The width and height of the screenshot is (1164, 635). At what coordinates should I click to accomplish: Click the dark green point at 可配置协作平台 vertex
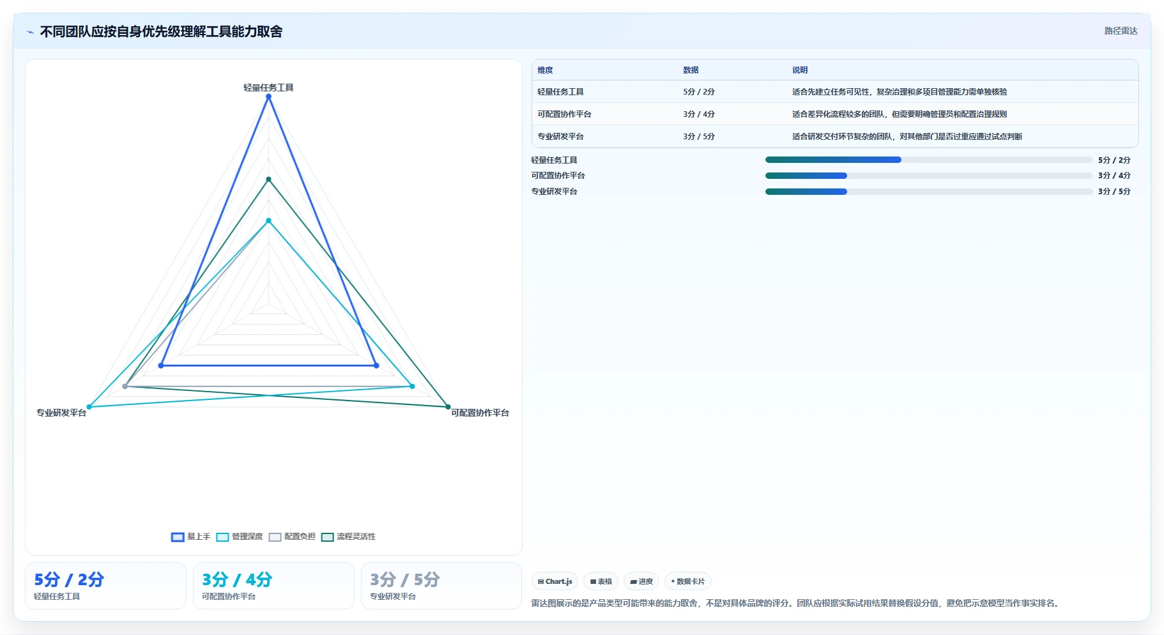click(x=448, y=407)
